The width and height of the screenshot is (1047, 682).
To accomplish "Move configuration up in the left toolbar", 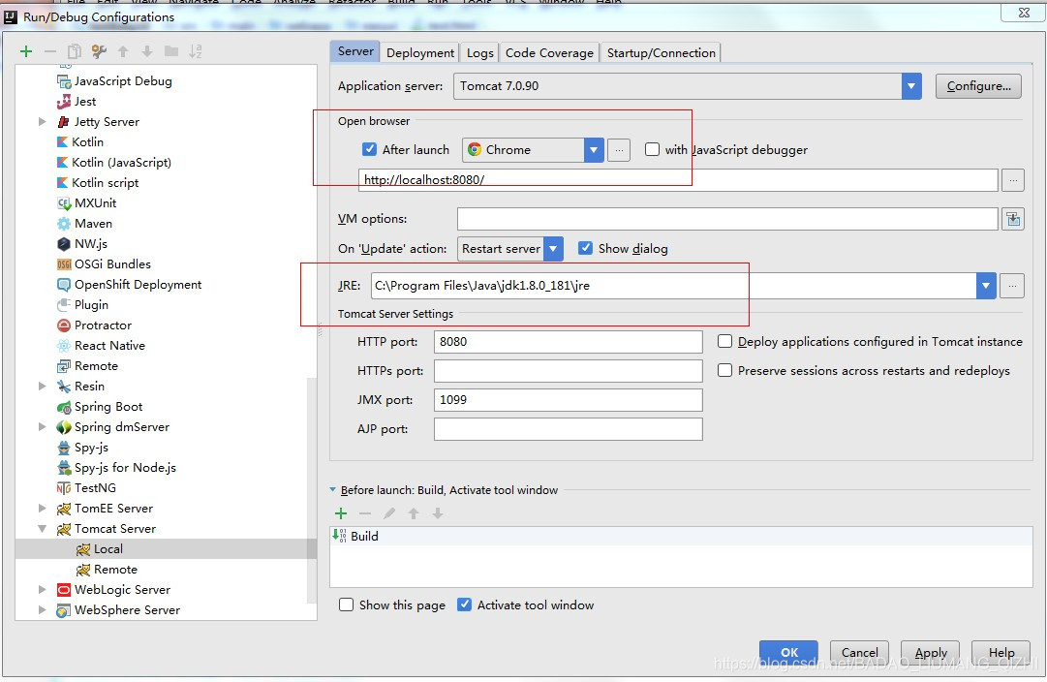I will [123, 51].
